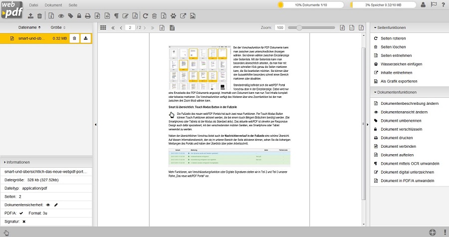
Task: Jump to the first page with double arrow
Action: click(113, 27)
